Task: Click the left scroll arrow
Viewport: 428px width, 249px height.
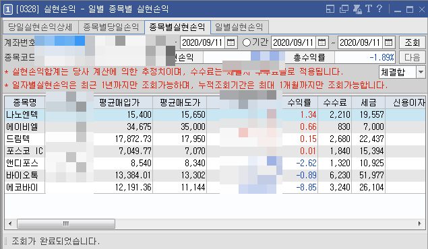Action: coord(10,224)
